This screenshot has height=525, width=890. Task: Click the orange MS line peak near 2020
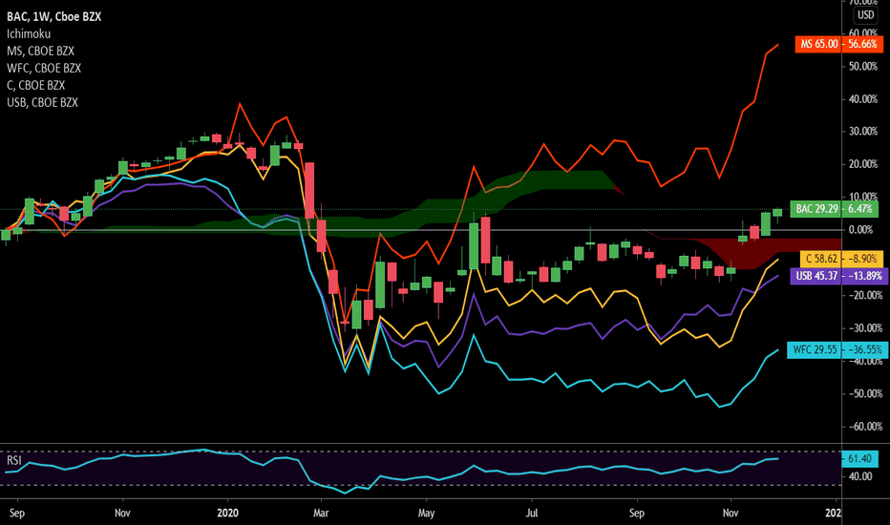[240, 104]
